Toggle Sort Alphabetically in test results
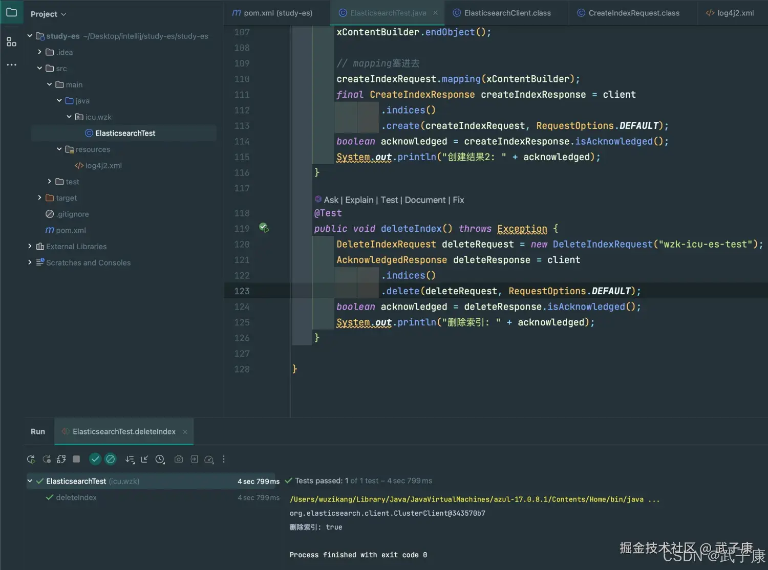This screenshot has width=768, height=570. [x=130, y=459]
